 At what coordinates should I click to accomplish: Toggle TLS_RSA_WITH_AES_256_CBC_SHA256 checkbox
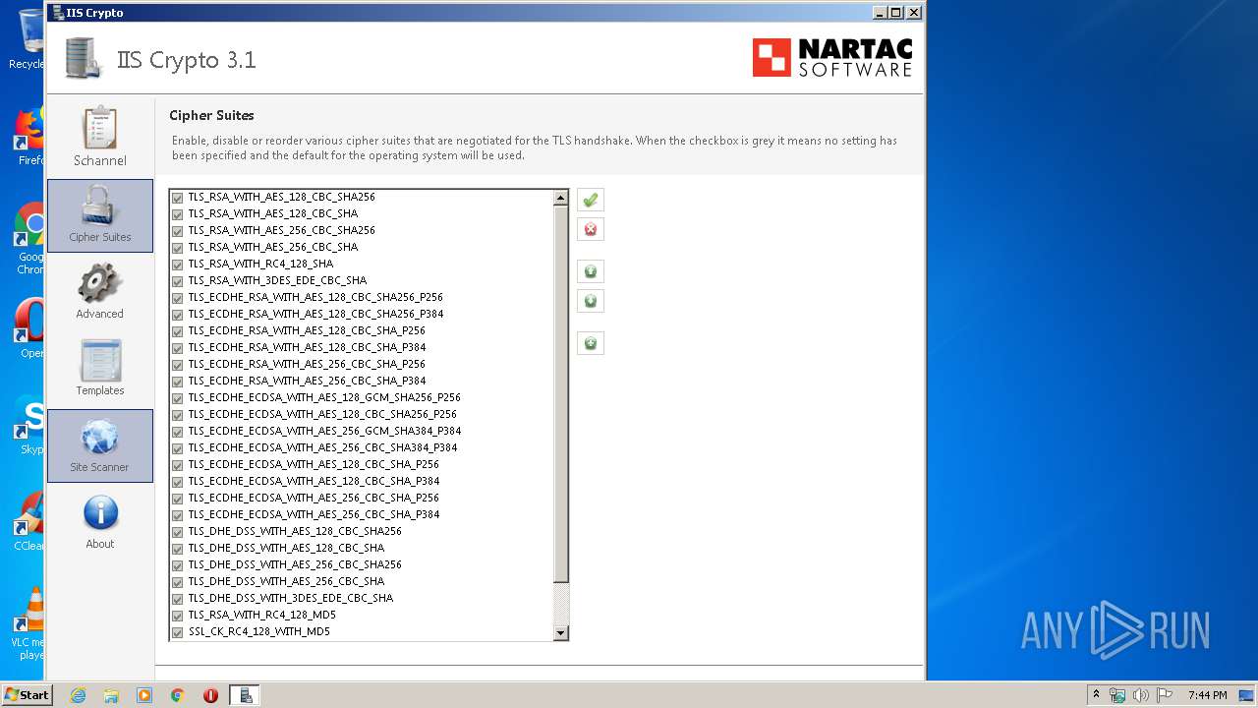click(178, 231)
